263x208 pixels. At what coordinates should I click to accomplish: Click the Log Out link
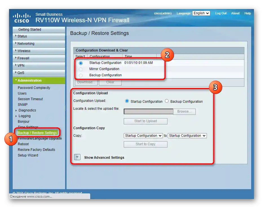pyautogui.click(x=221, y=14)
